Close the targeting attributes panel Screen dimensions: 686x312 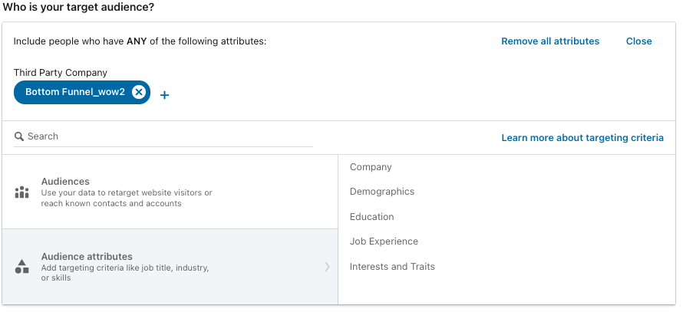click(x=638, y=41)
